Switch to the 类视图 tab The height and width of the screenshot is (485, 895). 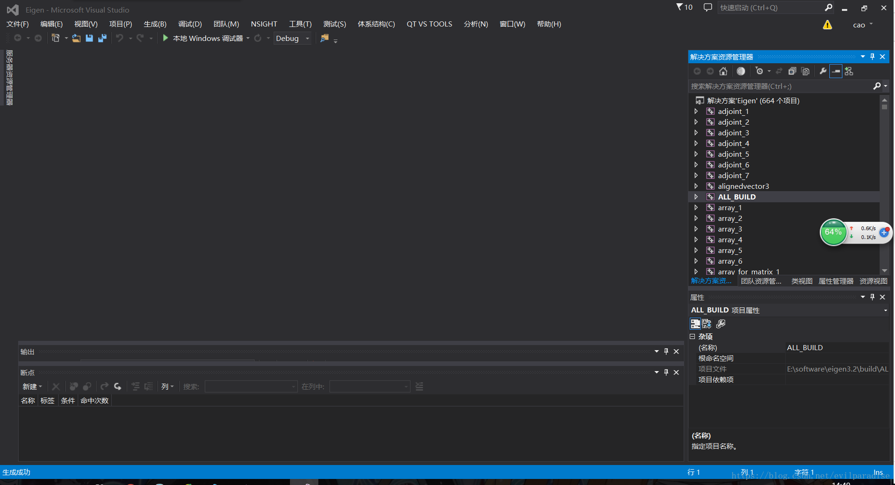tap(802, 281)
